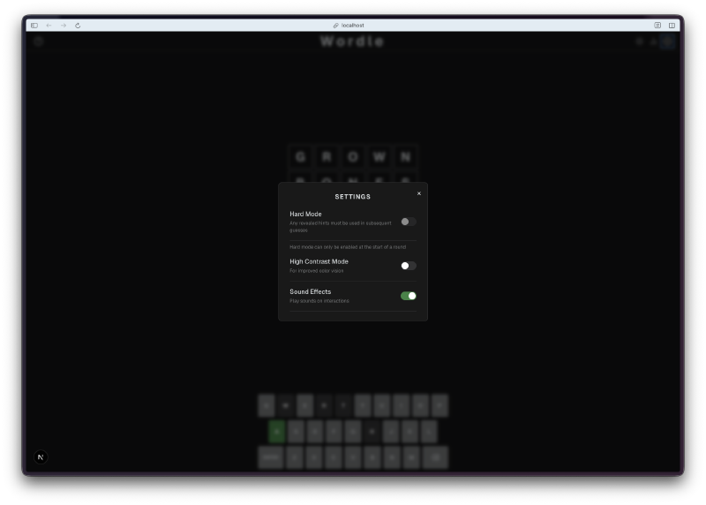This screenshot has width=706, height=505.
Task: Click the browser back arrow
Action: 49,26
